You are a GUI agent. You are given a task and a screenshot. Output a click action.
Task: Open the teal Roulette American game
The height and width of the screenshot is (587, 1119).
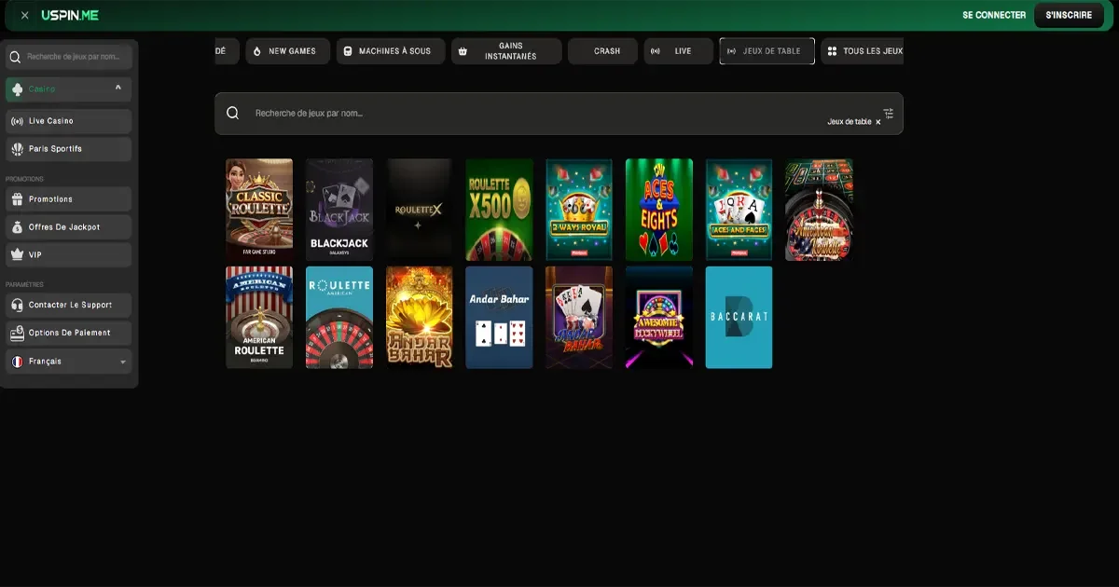(x=339, y=318)
